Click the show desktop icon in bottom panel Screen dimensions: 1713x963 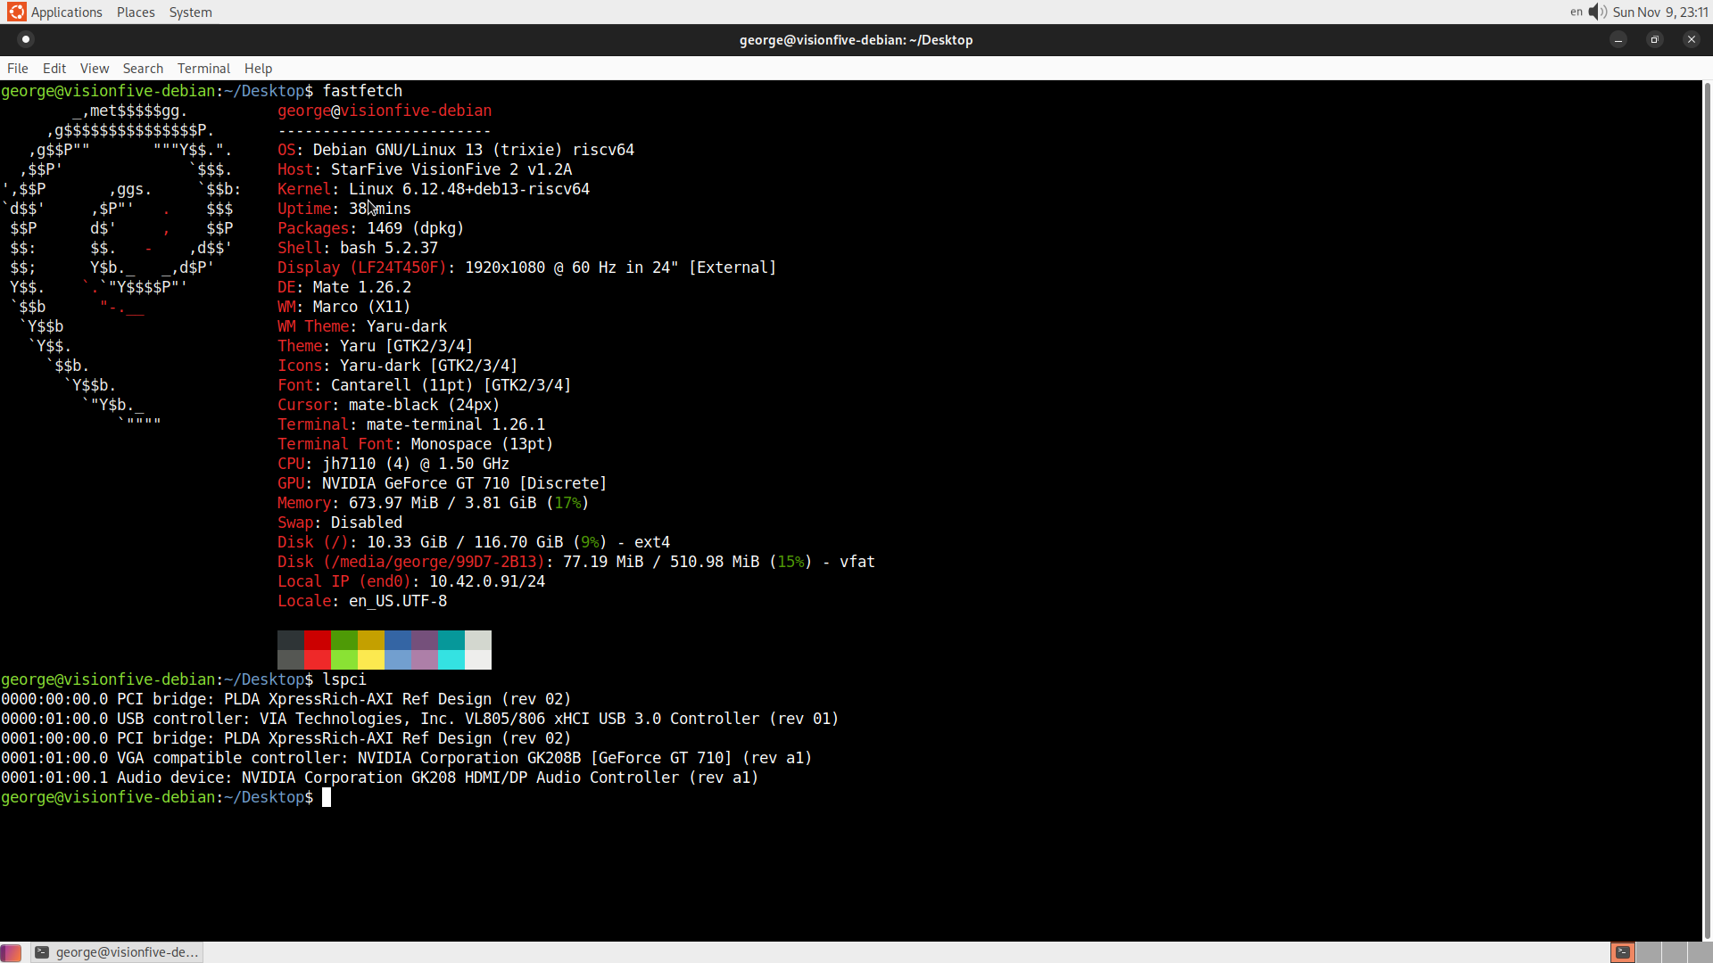click(x=11, y=952)
